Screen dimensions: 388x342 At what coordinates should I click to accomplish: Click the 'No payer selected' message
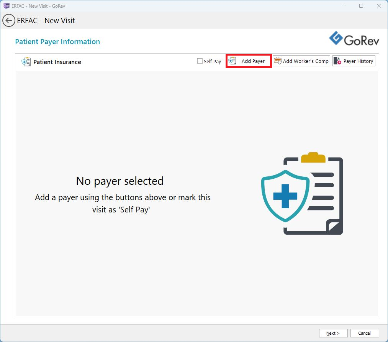coord(120,181)
